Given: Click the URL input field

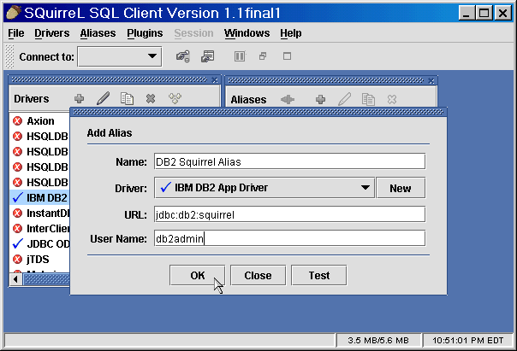Looking at the screenshot, I should (289, 214).
